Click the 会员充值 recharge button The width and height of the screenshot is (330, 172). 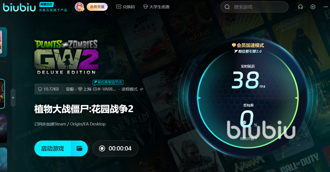[97, 7]
